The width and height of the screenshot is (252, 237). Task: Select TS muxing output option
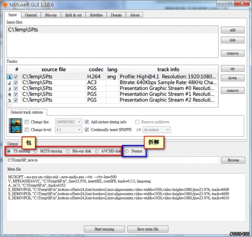[x=9, y=151]
